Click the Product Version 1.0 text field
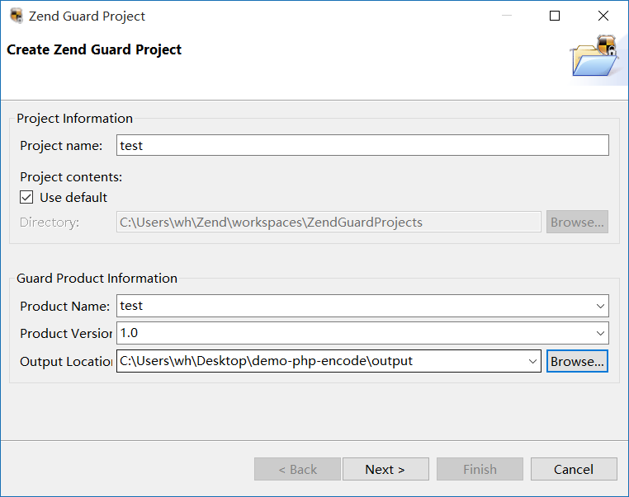 click(x=355, y=334)
